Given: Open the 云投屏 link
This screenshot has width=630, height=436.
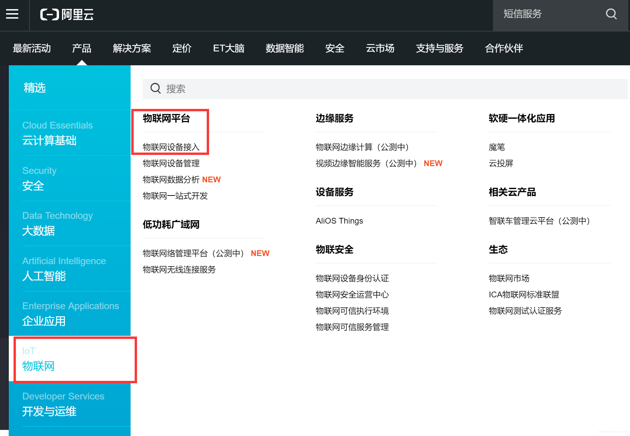Looking at the screenshot, I should click(501, 163).
